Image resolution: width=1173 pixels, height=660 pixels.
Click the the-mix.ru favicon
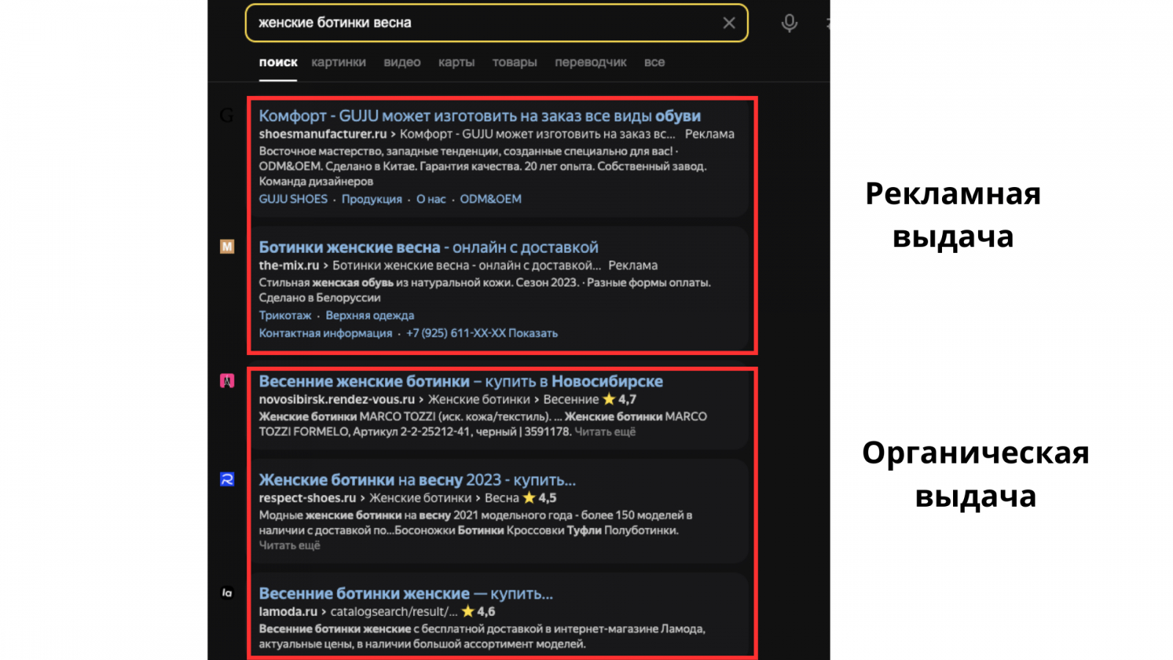227,246
